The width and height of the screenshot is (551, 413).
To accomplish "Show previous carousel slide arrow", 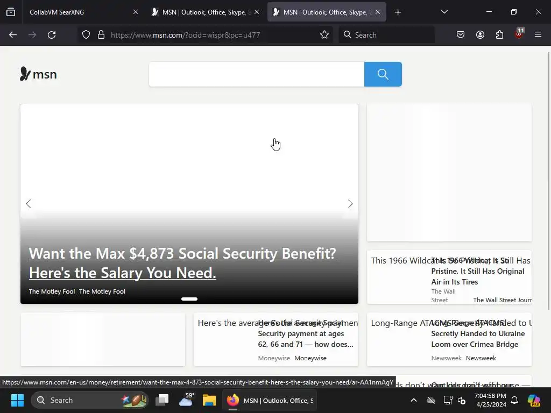I will [x=29, y=204].
